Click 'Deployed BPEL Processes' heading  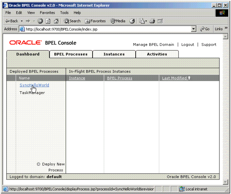tap(34, 71)
